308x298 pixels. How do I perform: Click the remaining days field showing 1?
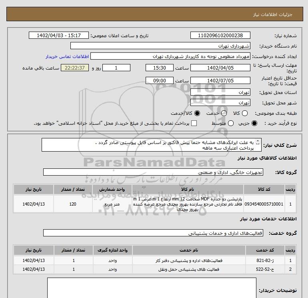(116, 68)
